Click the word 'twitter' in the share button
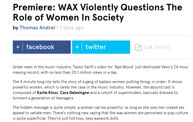Viewport: 193px width, 122px height. pos(96,47)
